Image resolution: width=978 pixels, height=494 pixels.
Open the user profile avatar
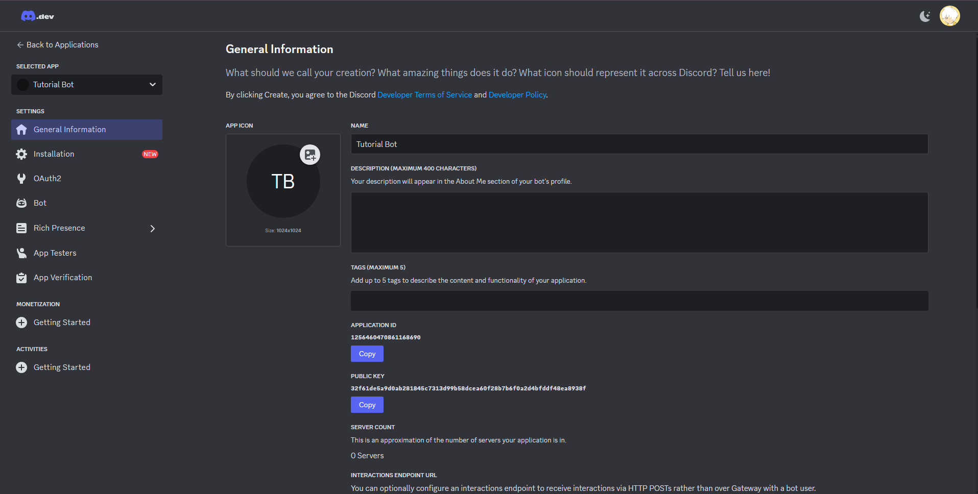(x=949, y=16)
